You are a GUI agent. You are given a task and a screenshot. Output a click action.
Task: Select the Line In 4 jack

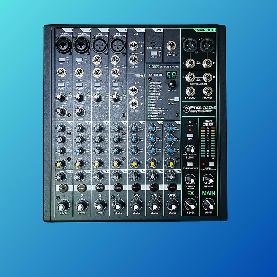click(115, 60)
